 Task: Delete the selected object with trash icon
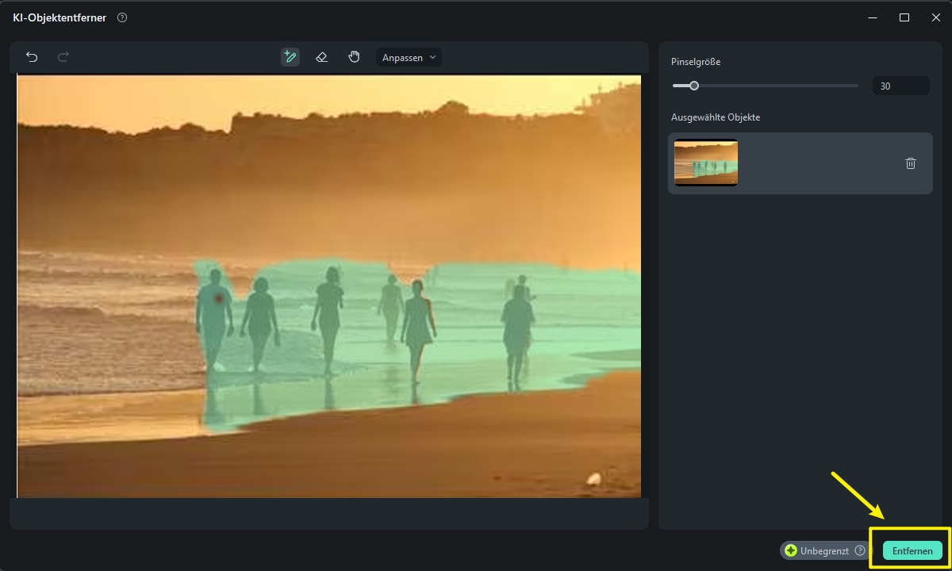coord(910,163)
